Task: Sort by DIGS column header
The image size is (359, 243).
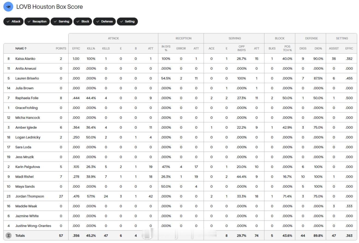Action: 303,48
